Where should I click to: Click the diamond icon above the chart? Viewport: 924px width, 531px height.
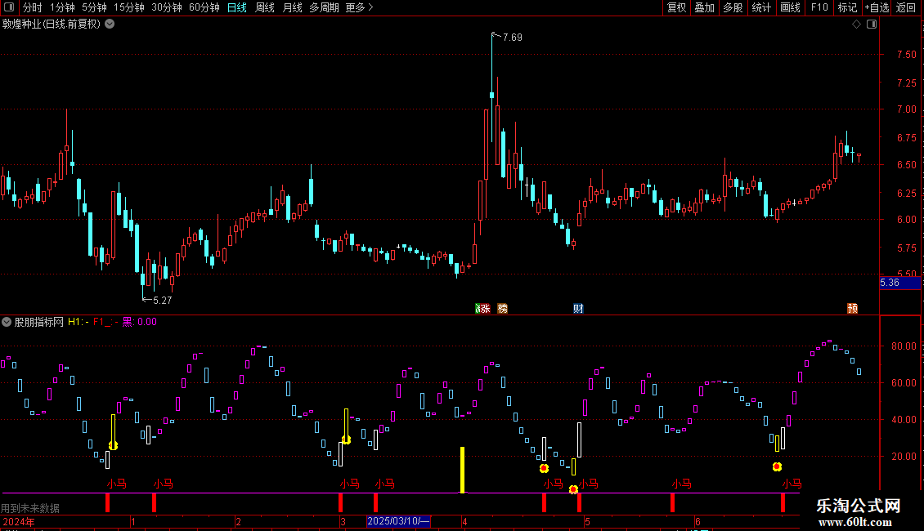click(857, 25)
